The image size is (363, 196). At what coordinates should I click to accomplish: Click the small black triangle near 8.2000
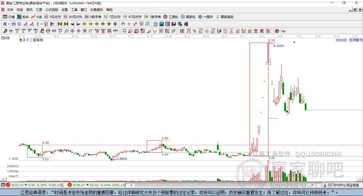point(294,42)
